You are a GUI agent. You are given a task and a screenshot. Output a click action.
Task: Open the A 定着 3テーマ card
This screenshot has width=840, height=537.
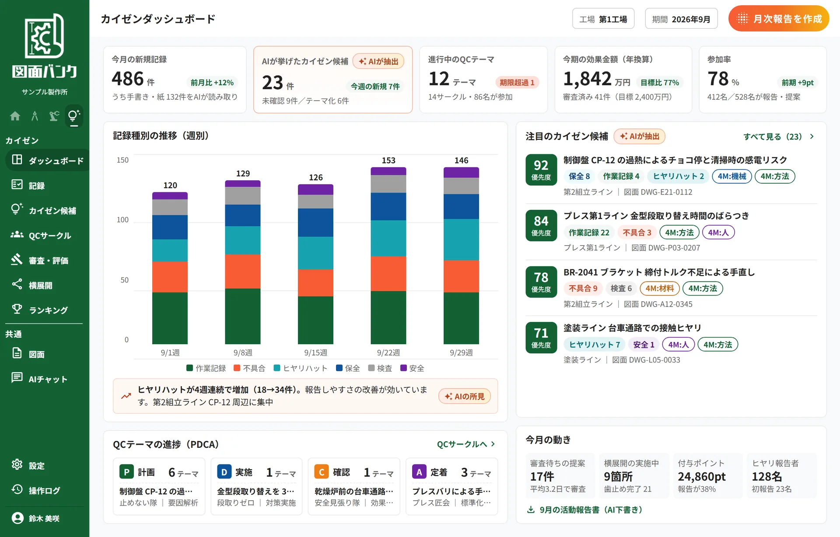point(451,486)
